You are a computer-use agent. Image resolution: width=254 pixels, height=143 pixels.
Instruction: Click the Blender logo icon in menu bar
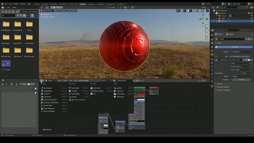[x=2, y=4]
